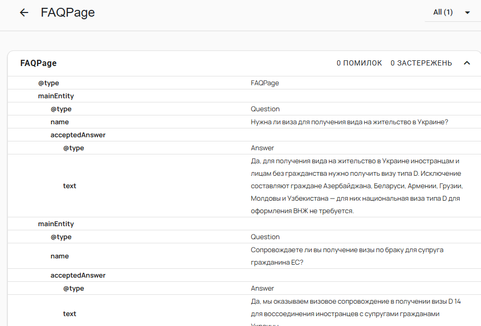Select the second mainEntity row
Image resolution: width=481 pixels, height=326 pixels.
point(244,224)
